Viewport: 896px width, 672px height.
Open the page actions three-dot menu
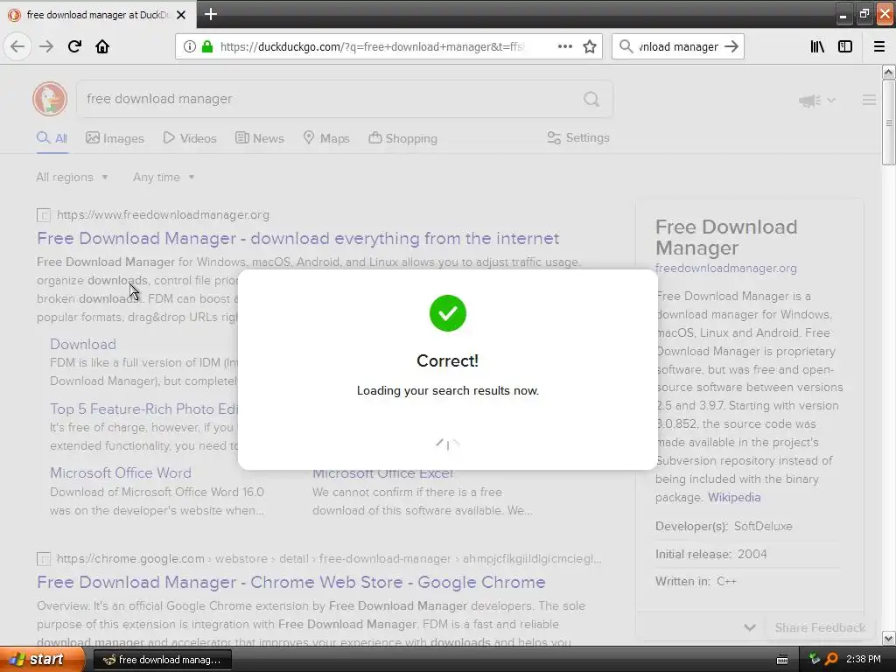pyautogui.click(x=565, y=46)
